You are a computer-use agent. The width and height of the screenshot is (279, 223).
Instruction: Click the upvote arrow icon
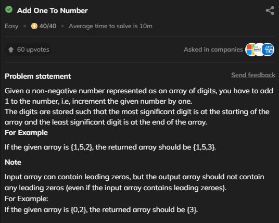[11, 49]
